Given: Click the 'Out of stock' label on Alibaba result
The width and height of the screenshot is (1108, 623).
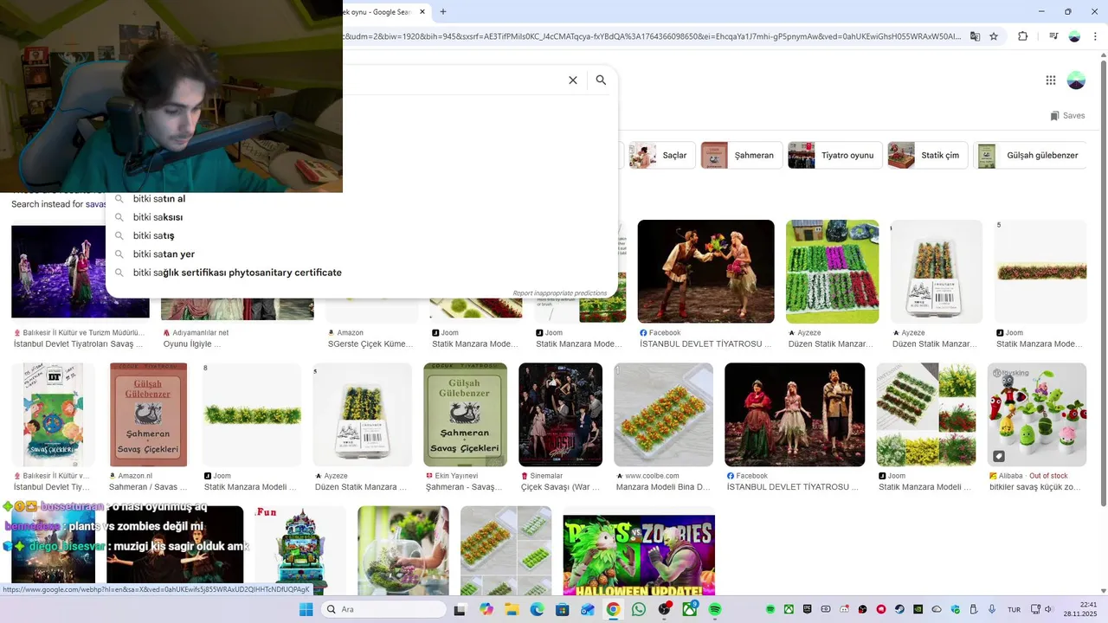Looking at the screenshot, I should [x=1048, y=476].
